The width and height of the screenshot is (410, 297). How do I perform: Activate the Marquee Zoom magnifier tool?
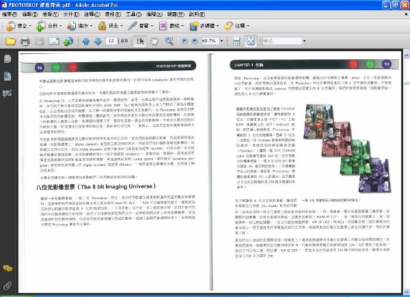169,41
